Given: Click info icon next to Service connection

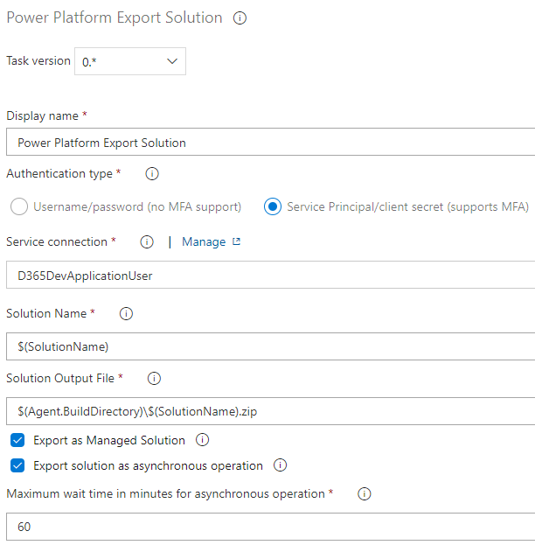Looking at the screenshot, I should tap(147, 242).
